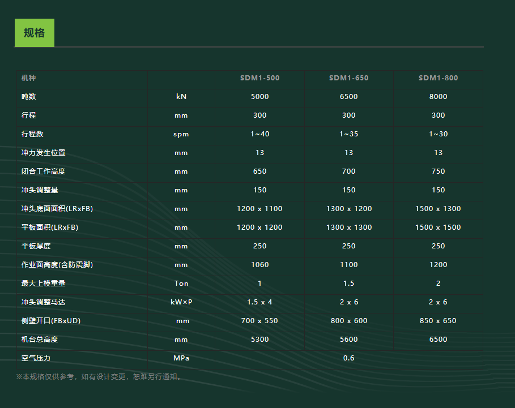515x408 pixels.
Task: Select the 8000 value in the 吨数 row
Action: [x=438, y=97]
